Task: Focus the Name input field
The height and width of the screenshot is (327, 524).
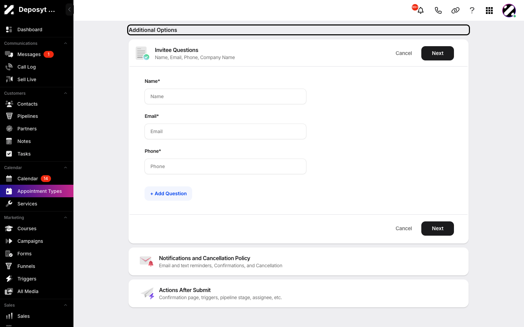Action: click(225, 96)
